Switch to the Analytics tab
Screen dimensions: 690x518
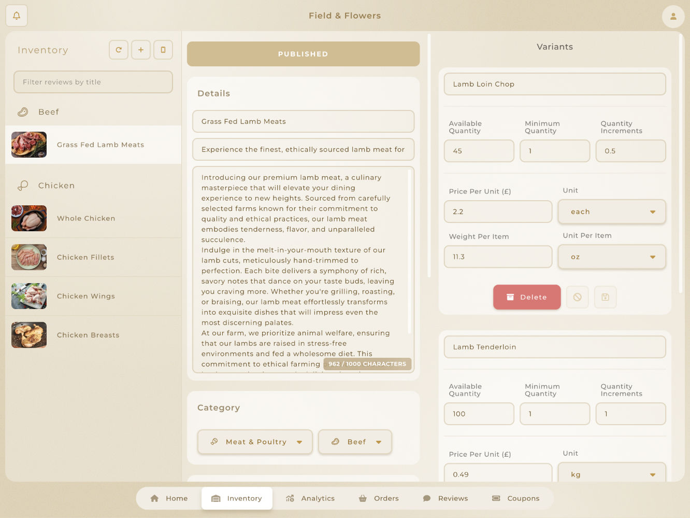pyautogui.click(x=310, y=498)
